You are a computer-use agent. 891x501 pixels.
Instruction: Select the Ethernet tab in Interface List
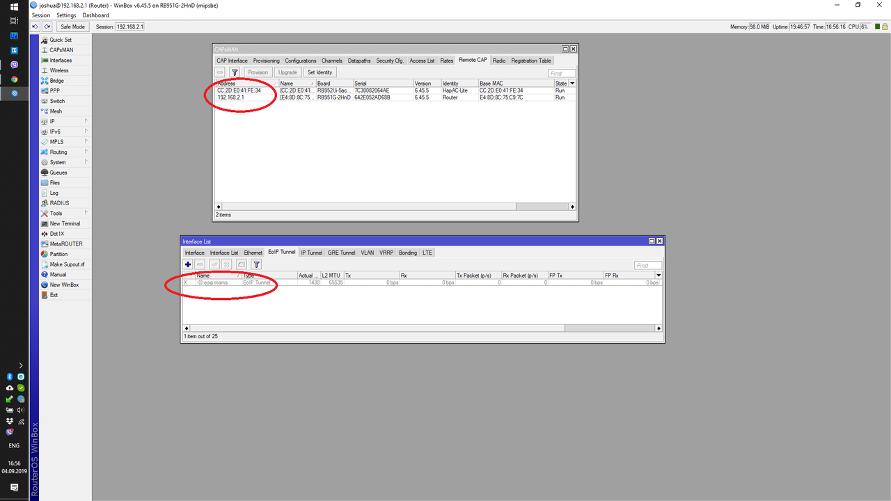click(253, 253)
